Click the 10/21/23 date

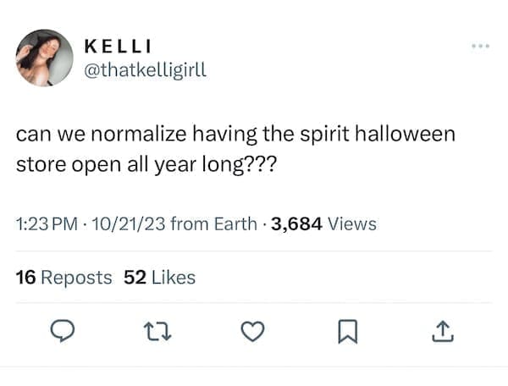click(x=125, y=224)
